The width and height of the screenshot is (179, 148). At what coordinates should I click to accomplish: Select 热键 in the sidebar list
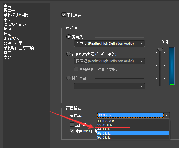coord(7,29)
